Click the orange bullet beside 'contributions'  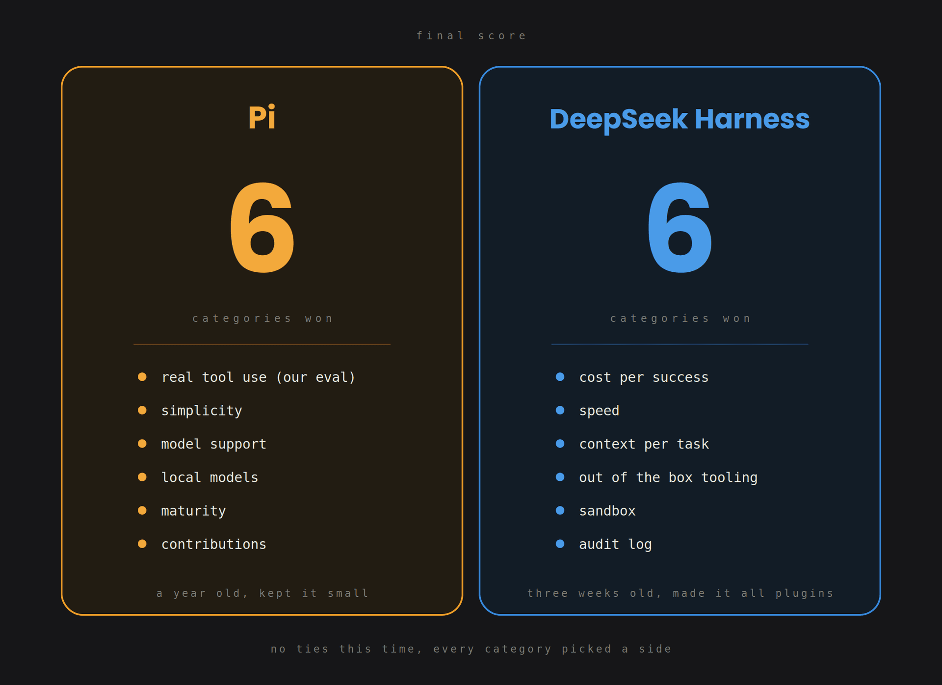point(142,544)
